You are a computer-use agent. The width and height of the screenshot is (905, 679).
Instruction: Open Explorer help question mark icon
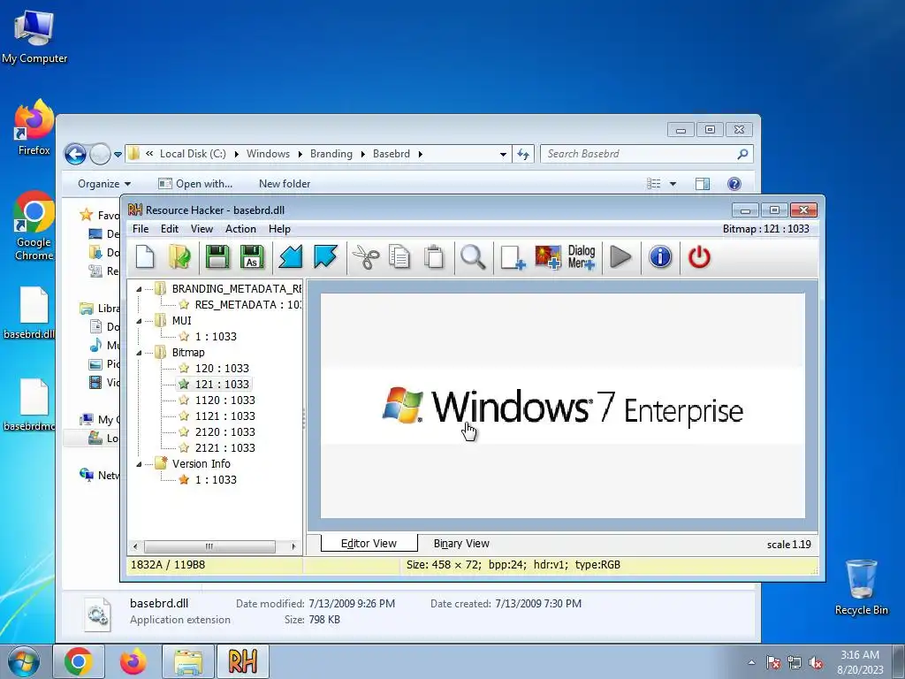[x=734, y=184]
